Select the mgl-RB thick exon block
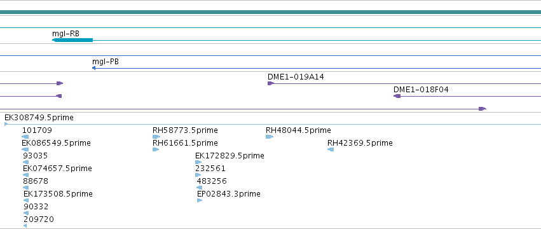 [72, 40]
